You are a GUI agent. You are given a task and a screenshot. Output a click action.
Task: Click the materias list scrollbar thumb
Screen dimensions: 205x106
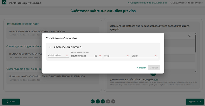(x=196, y=43)
